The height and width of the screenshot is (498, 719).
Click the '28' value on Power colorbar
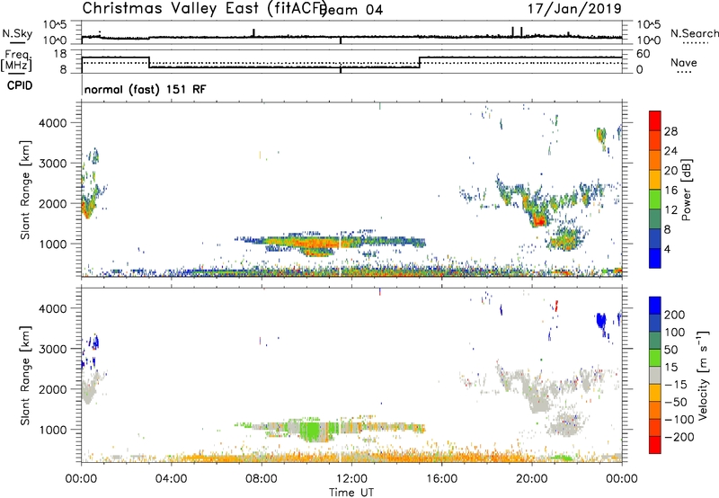coord(670,131)
